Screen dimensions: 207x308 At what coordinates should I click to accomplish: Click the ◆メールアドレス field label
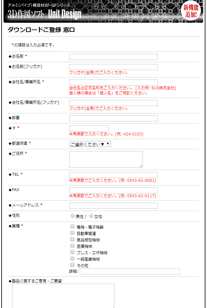26,205
